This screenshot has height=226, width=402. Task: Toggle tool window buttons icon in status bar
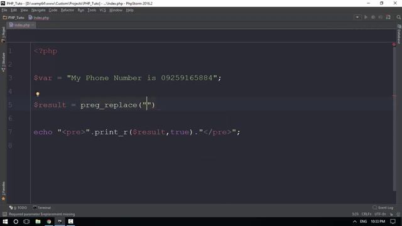pos(4,214)
